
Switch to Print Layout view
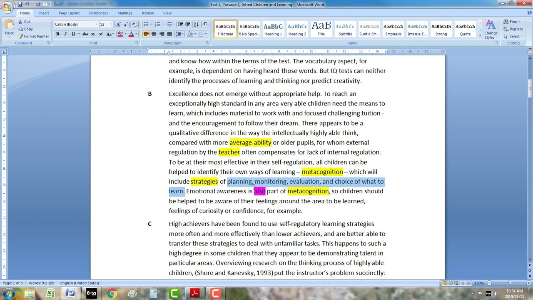(x=444, y=283)
